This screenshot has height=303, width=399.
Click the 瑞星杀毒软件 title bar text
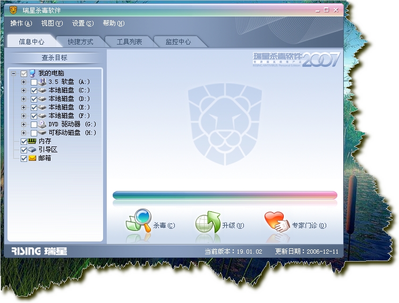(41, 11)
